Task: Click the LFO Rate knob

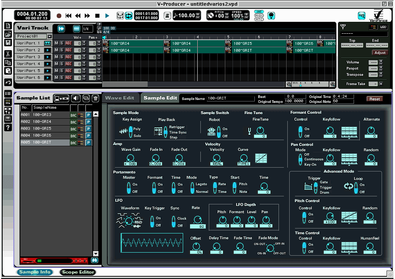Action: point(198,220)
